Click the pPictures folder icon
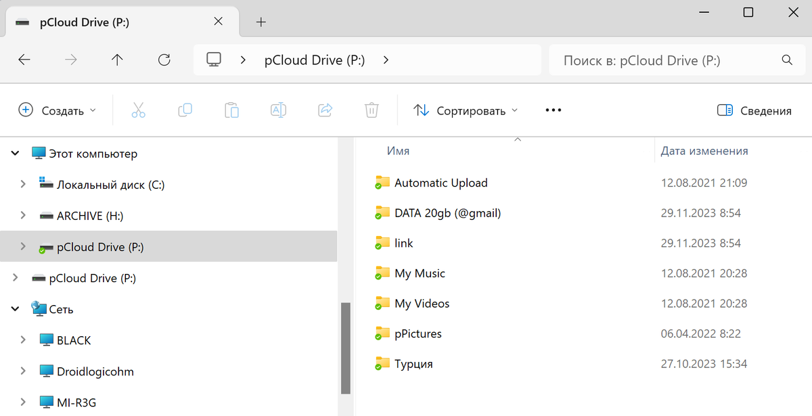812x416 pixels. pos(383,333)
